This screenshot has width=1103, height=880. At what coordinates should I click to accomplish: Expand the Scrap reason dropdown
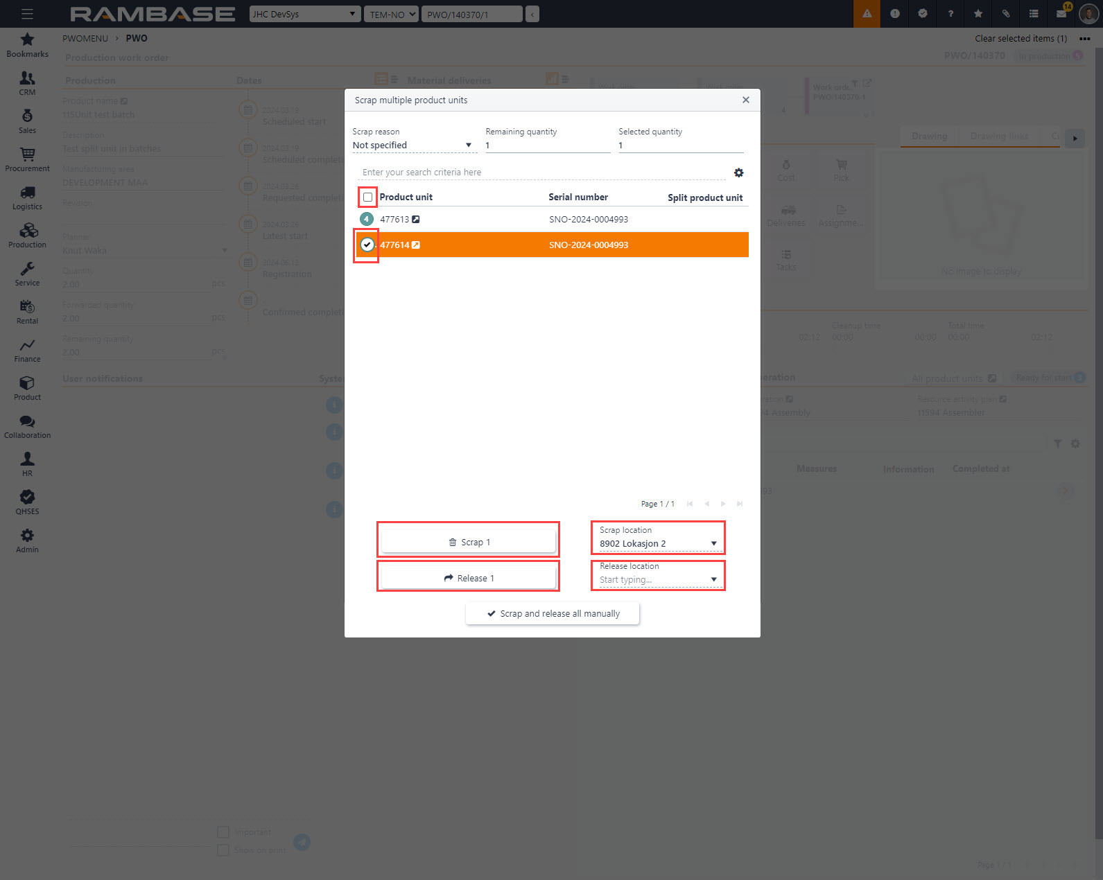[468, 146]
